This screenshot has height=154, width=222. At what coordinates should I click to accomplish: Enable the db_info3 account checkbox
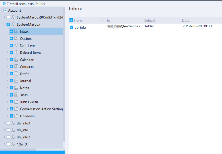pos(8,123)
